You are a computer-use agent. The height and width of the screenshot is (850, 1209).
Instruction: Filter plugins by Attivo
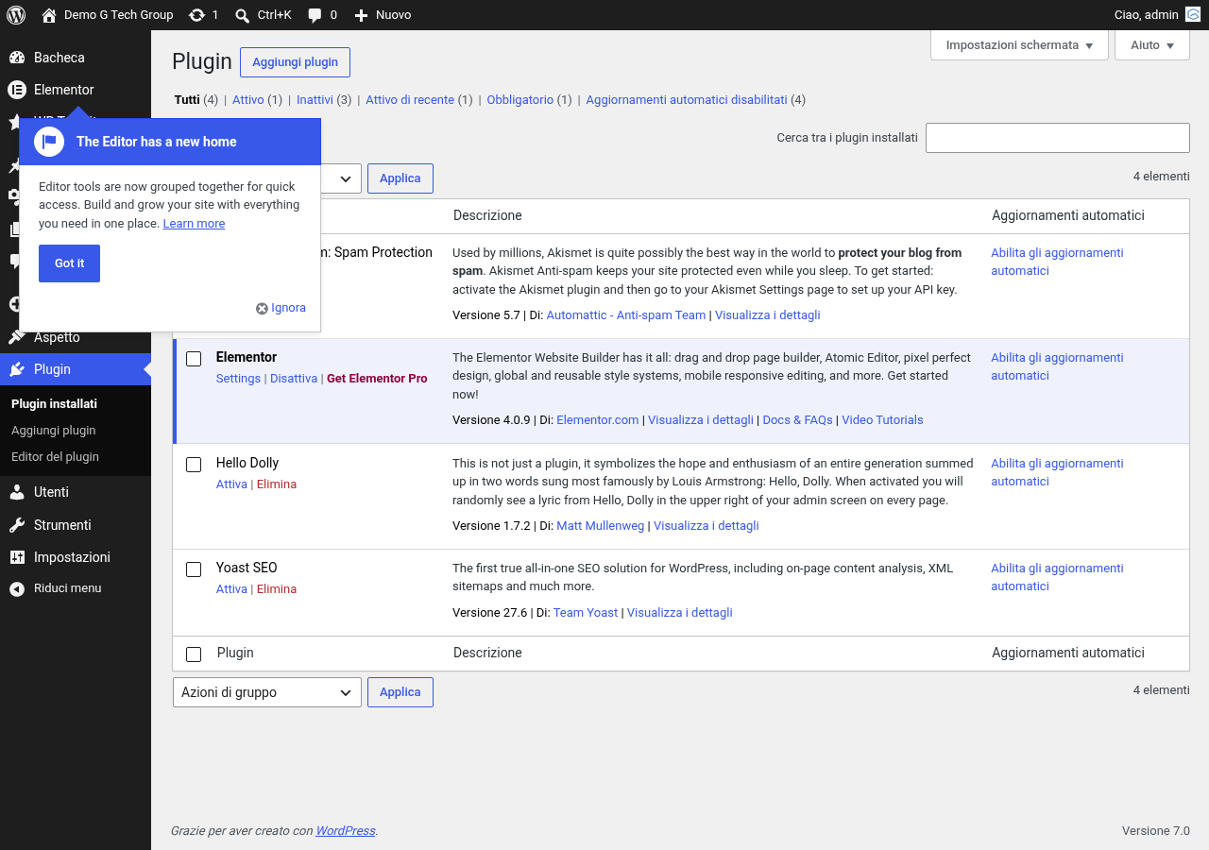pos(248,99)
